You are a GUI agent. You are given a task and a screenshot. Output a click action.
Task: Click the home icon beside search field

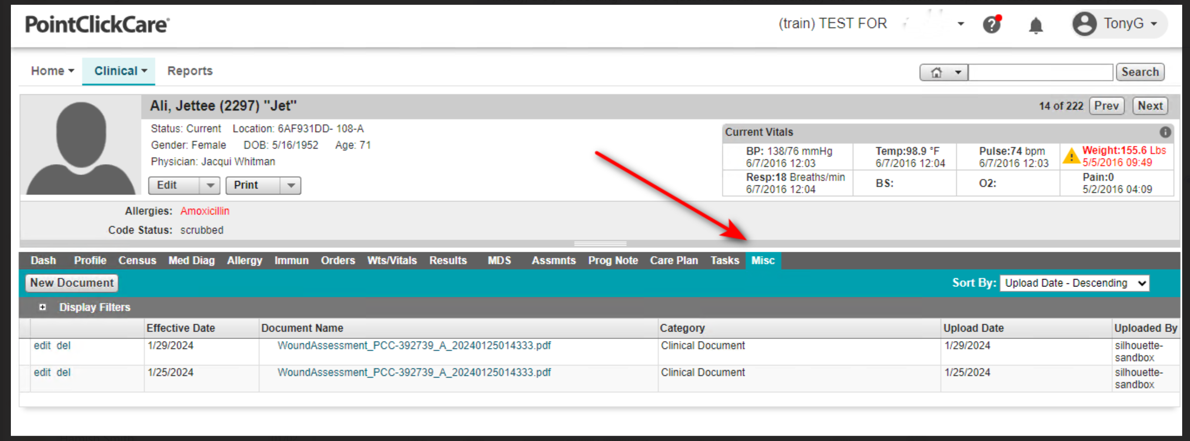coord(936,72)
